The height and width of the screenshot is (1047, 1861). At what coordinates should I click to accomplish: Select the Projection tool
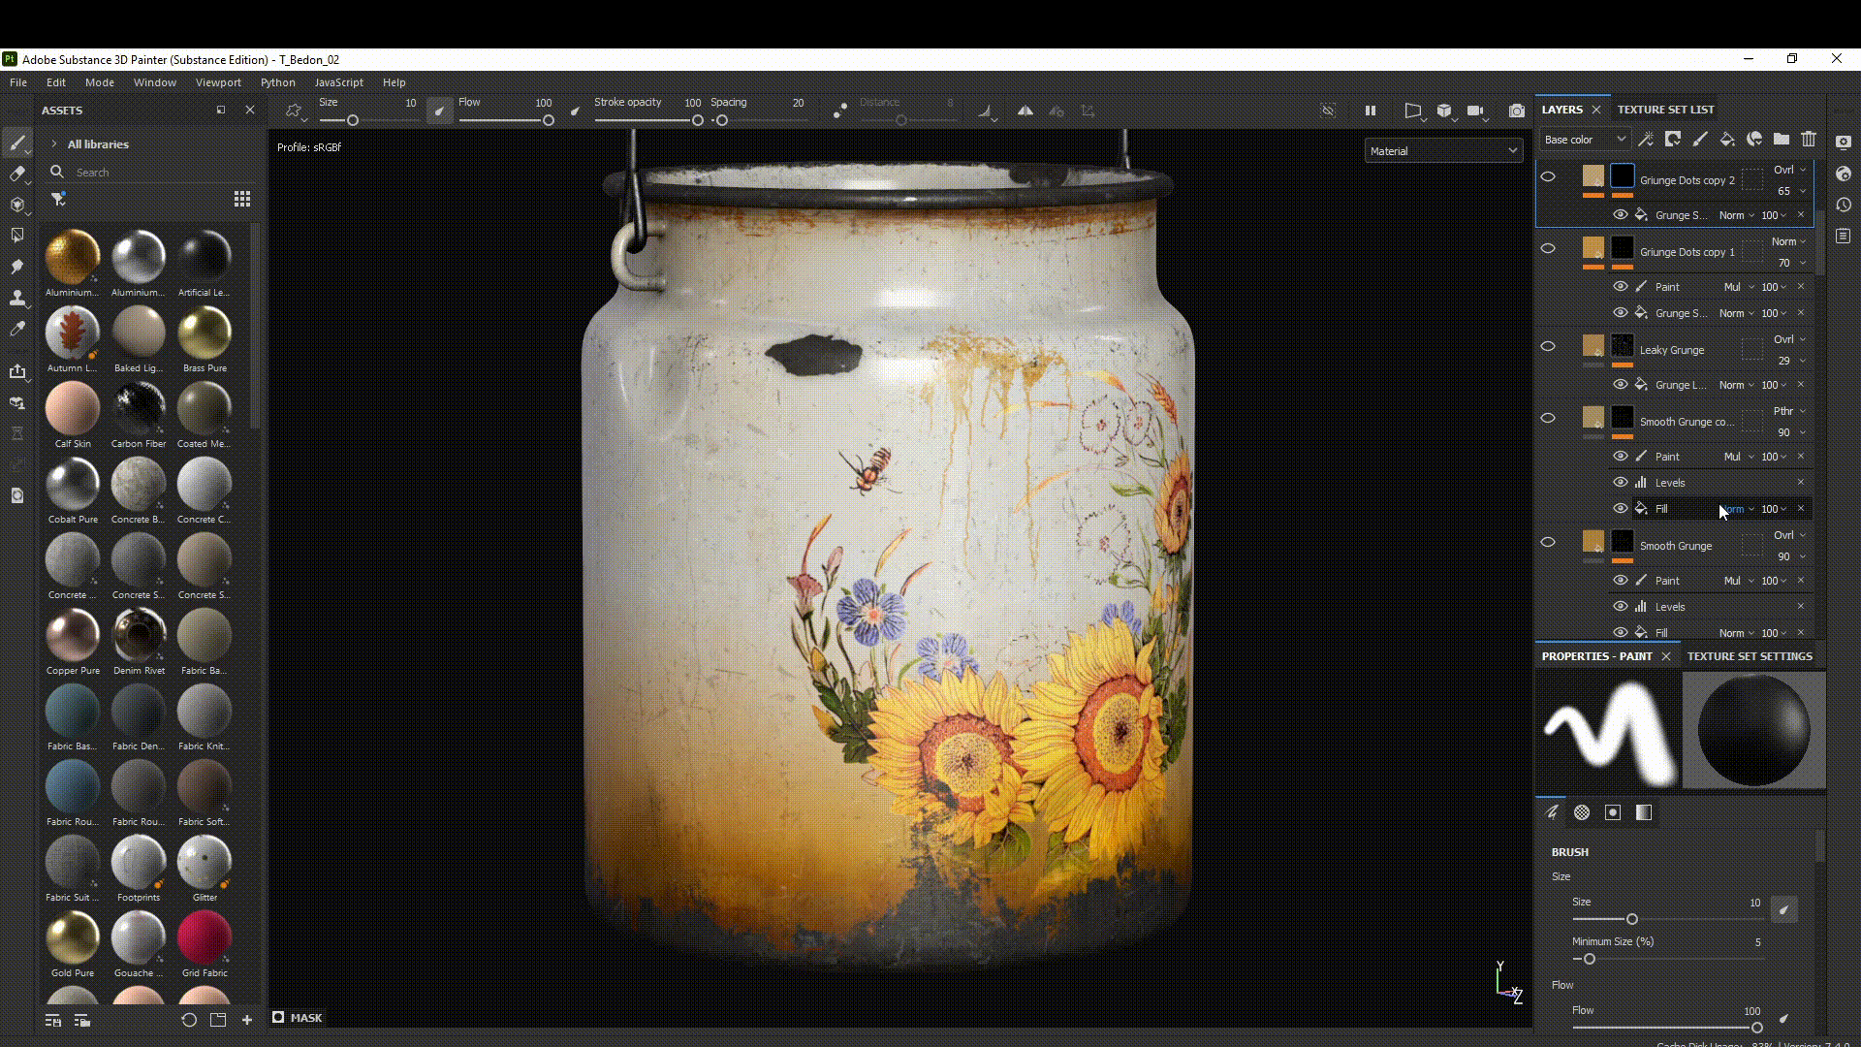tap(16, 206)
